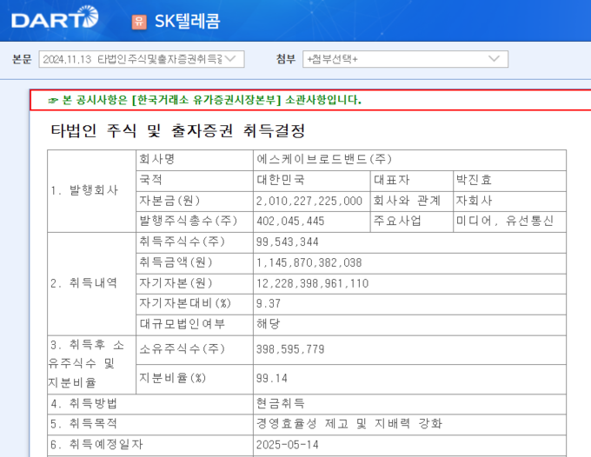Image resolution: width=591 pixels, height=457 pixels.
Task: Click the label 자기자본대비(%)
Action: 185,303
